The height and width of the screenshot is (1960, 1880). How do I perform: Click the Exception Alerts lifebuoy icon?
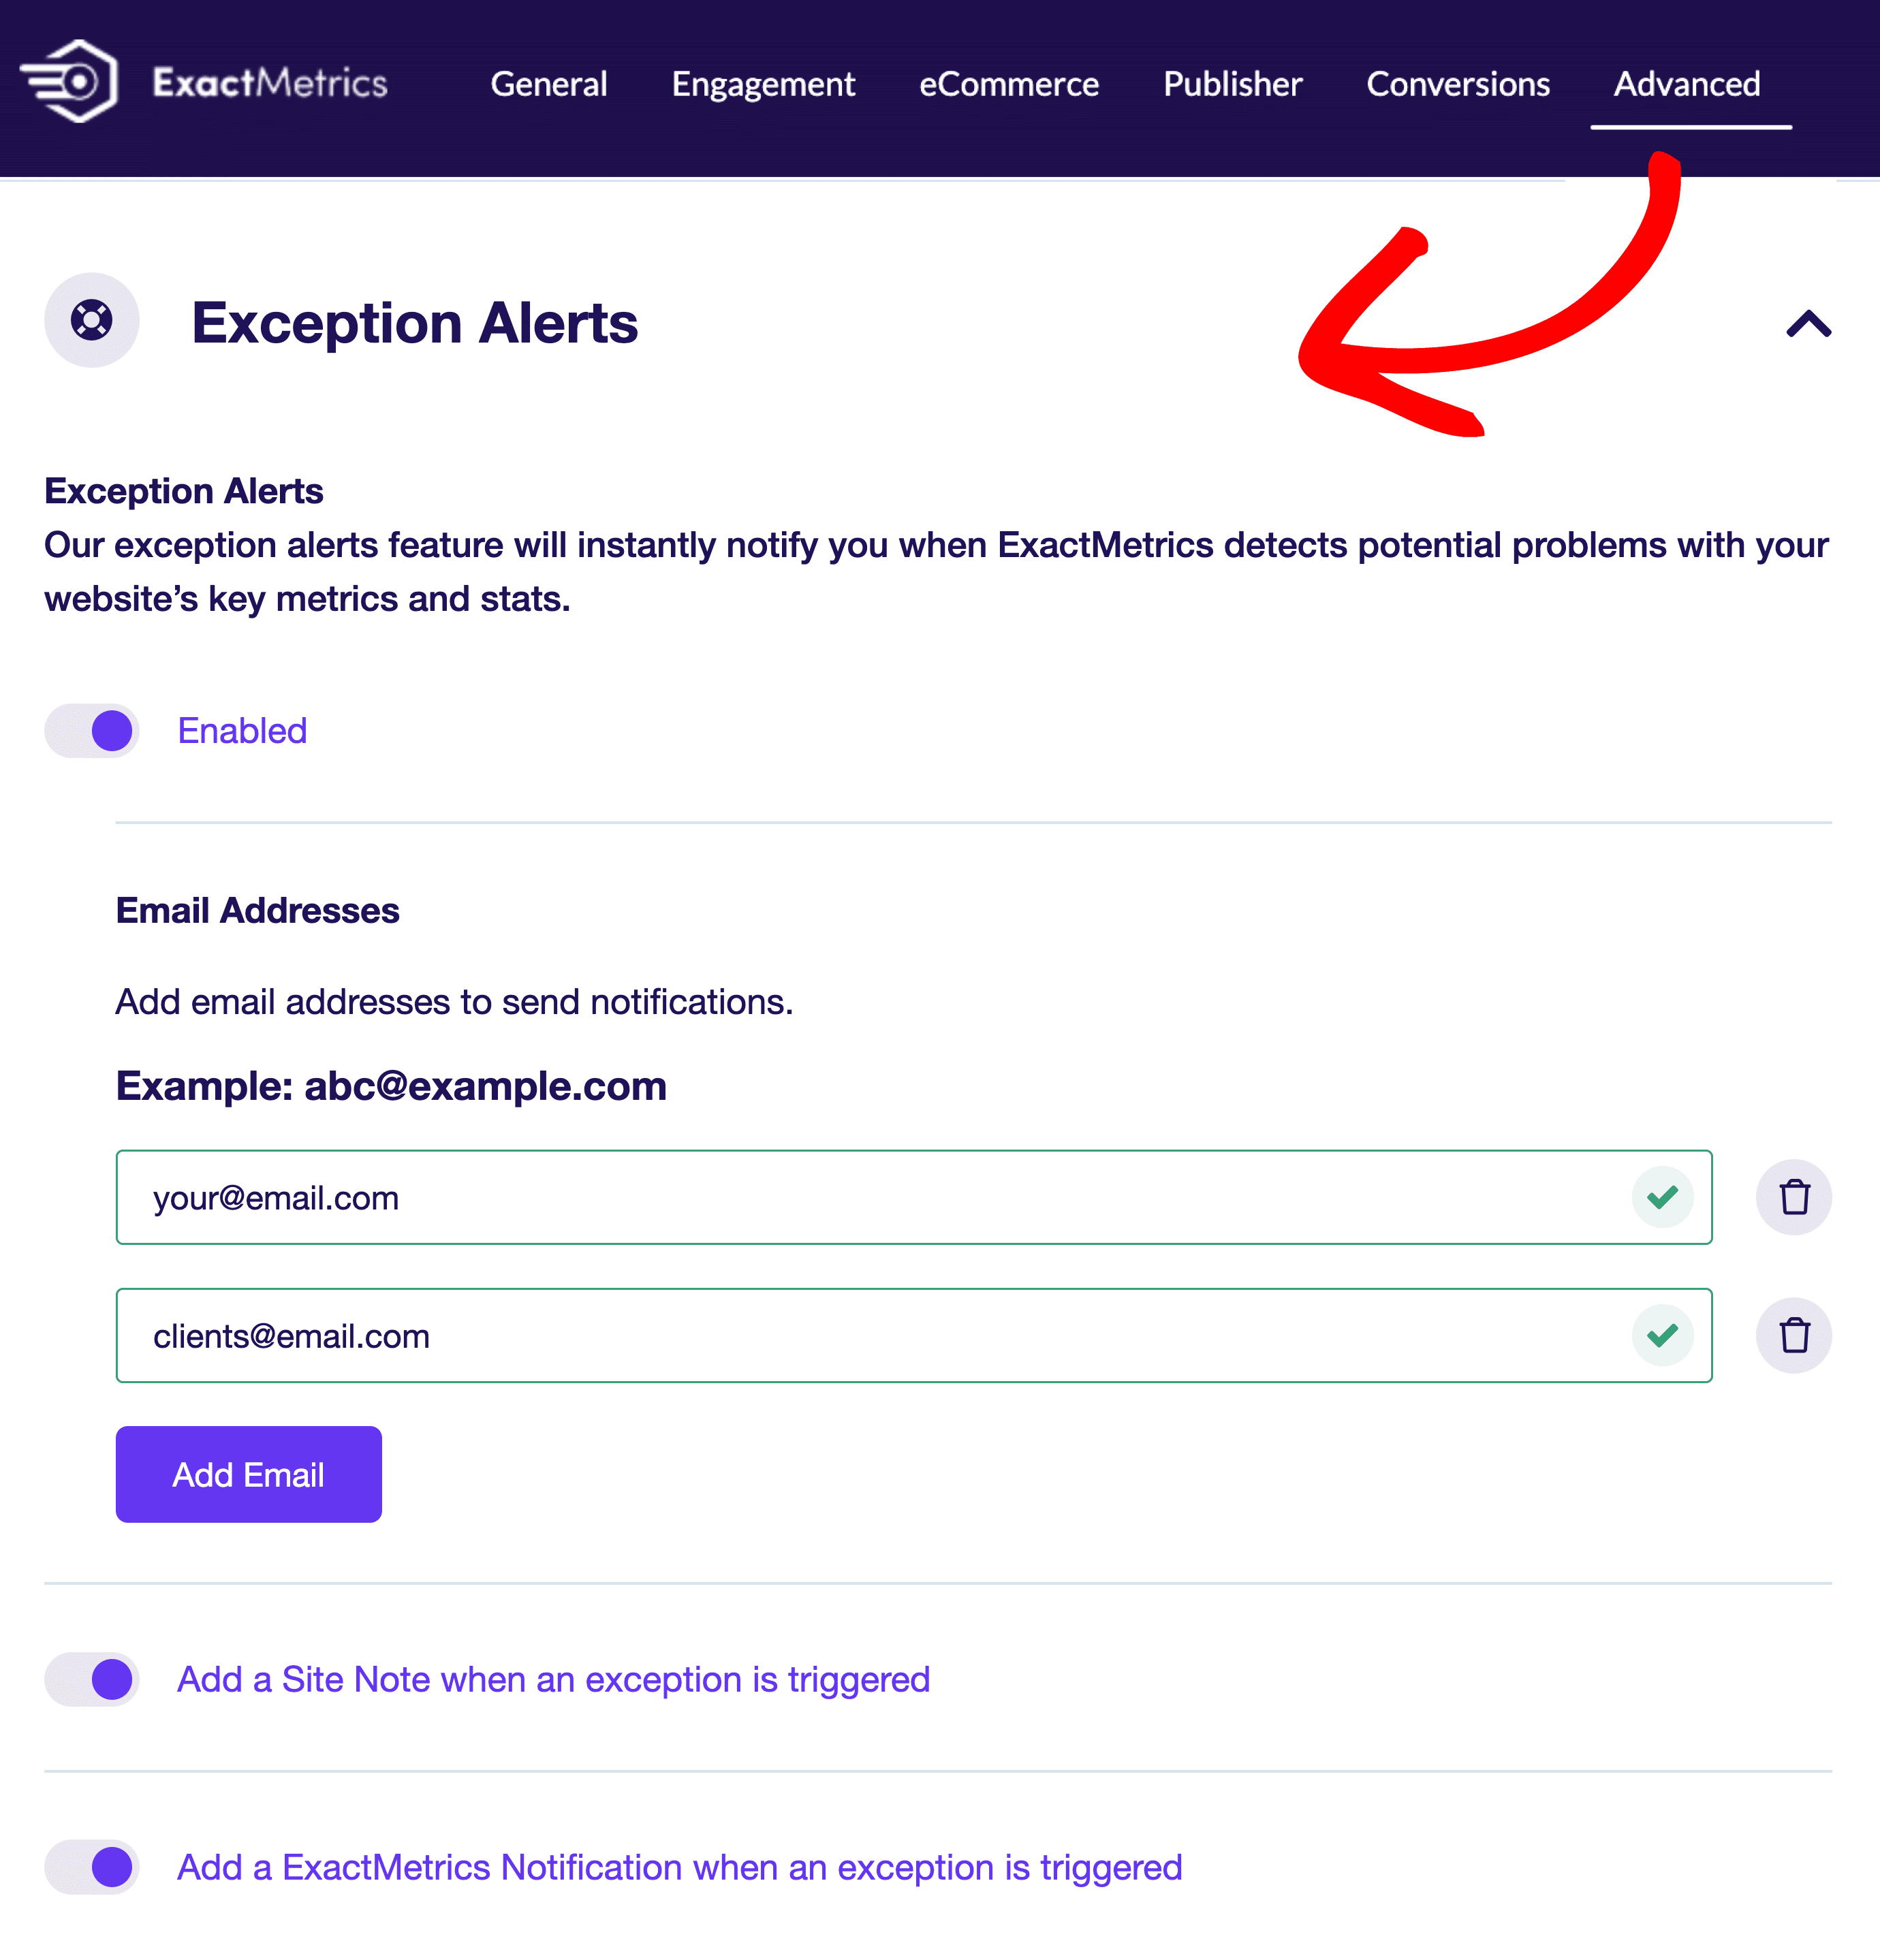pos(91,320)
